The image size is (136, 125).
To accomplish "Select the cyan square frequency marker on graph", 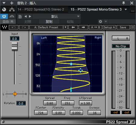I will 71,64.
